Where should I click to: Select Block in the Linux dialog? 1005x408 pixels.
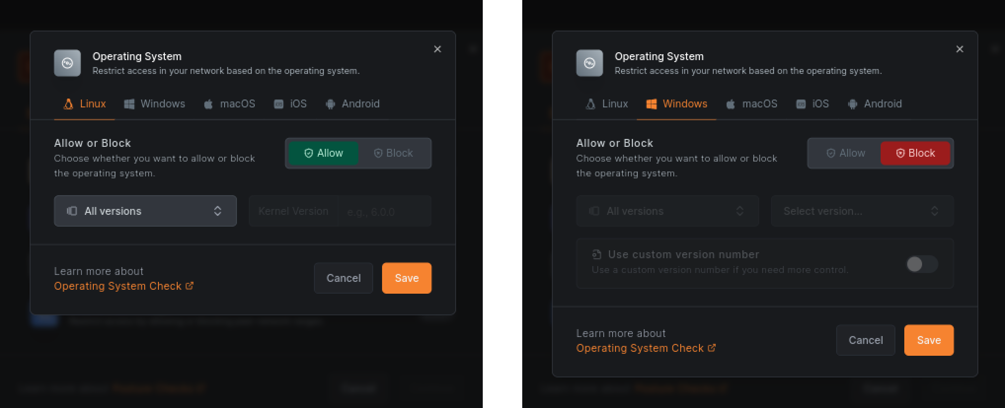tap(393, 153)
